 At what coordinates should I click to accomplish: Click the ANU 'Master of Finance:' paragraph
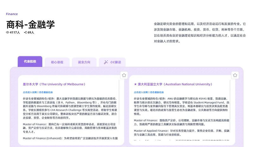pyautogui.click(x=182, y=122)
